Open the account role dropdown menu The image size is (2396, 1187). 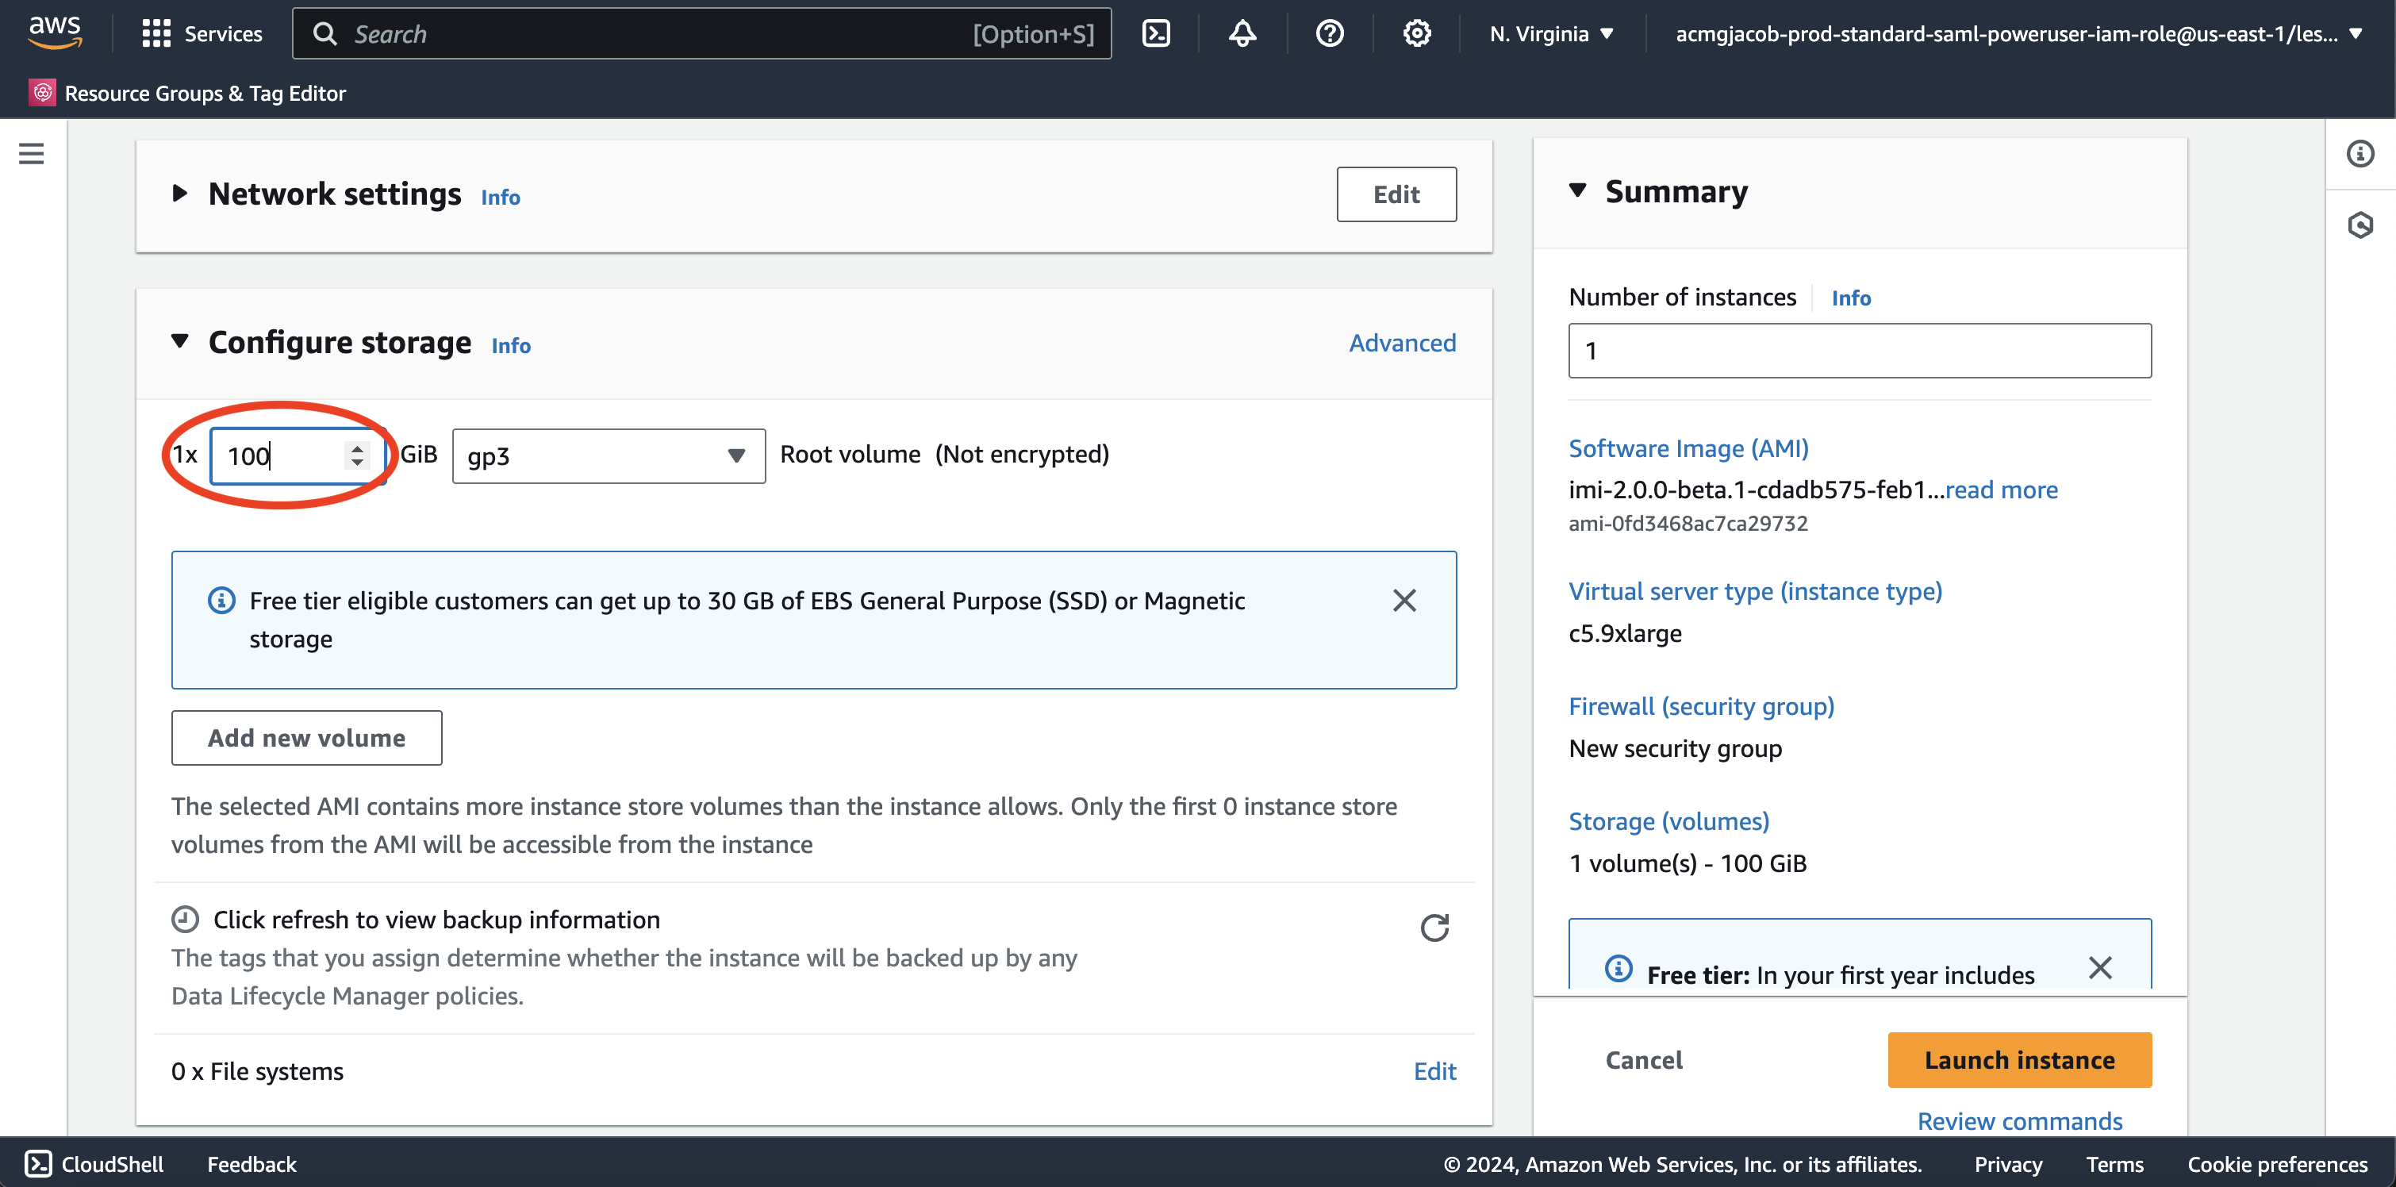2017,34
